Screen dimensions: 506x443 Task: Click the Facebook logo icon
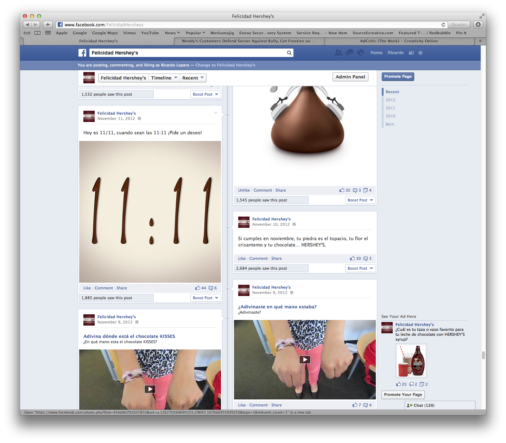(82, 53)
